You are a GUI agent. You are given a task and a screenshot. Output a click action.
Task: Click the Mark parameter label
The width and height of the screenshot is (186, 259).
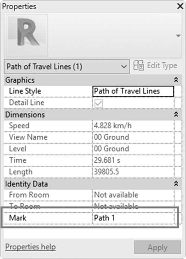17,218
